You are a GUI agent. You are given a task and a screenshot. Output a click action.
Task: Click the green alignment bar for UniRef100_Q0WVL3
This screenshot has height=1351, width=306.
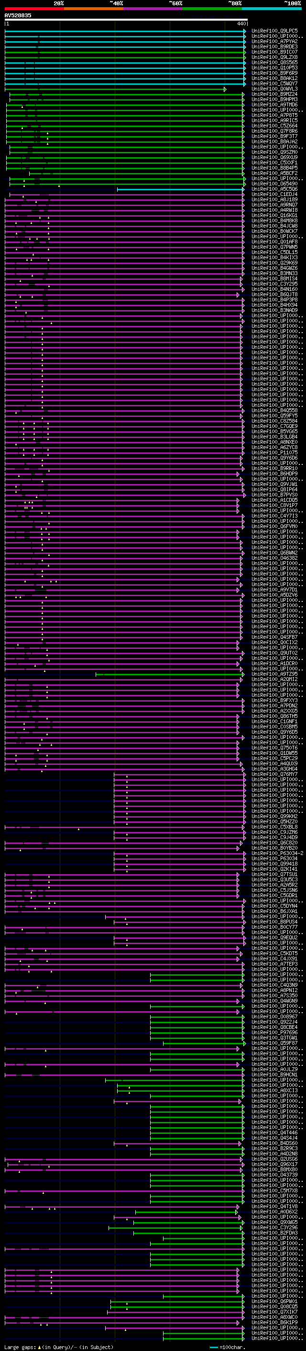coord(115,89)
